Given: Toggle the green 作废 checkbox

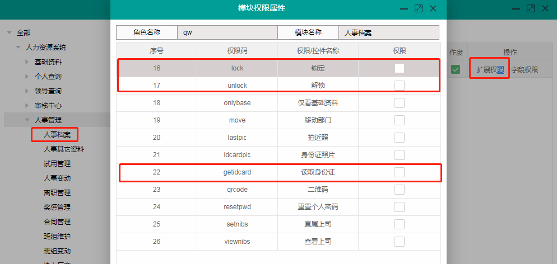Looking at the screenshot, I should (456, 70).
